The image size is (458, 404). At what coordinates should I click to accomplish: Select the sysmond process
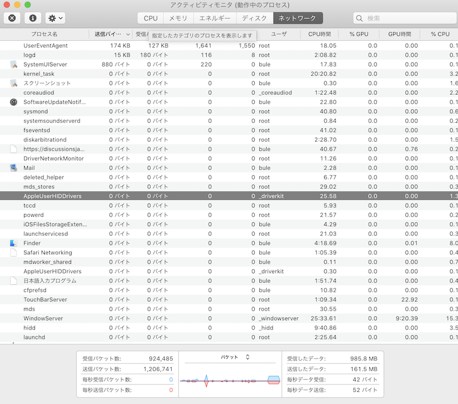pyautogui.click(x=229, y=111)
